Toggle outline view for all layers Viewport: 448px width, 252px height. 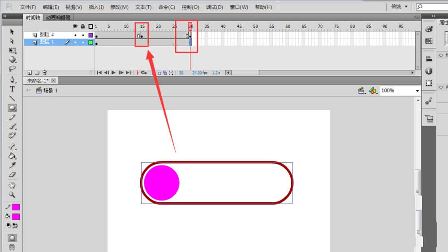tap(90, 26)
